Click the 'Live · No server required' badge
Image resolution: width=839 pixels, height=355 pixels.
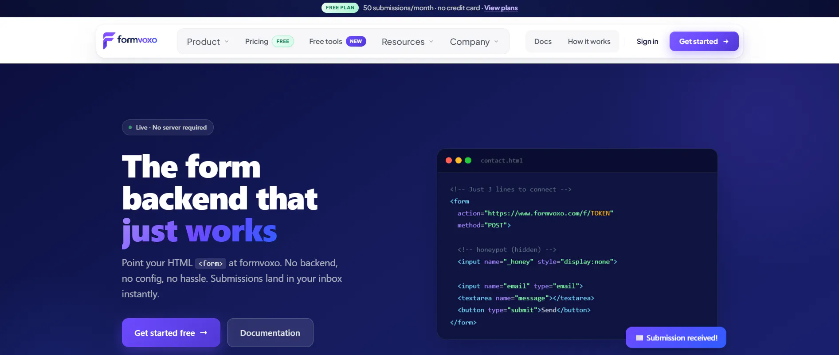168,127
